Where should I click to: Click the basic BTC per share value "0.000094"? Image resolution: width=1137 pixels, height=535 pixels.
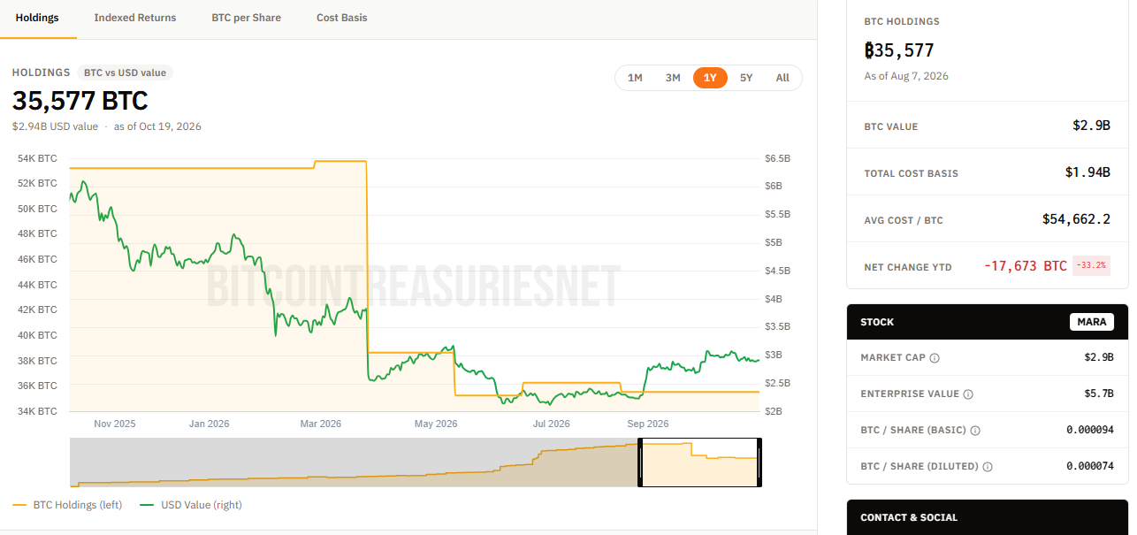click(1090, 430)
